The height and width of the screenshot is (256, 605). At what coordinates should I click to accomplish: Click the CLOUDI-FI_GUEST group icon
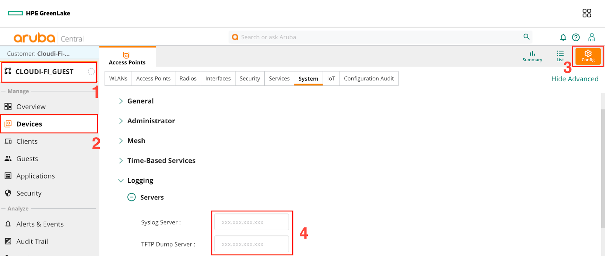tap(8, 71)
